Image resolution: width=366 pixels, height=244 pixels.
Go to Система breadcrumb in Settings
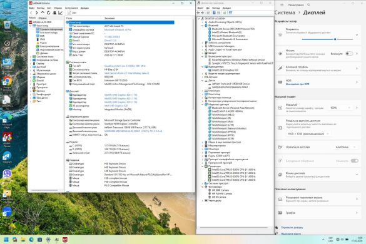[x=285, y=13]
